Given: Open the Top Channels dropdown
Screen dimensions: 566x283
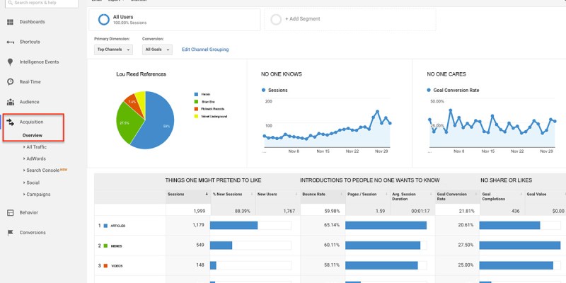Looking at the screenshot, I should 114,50.
